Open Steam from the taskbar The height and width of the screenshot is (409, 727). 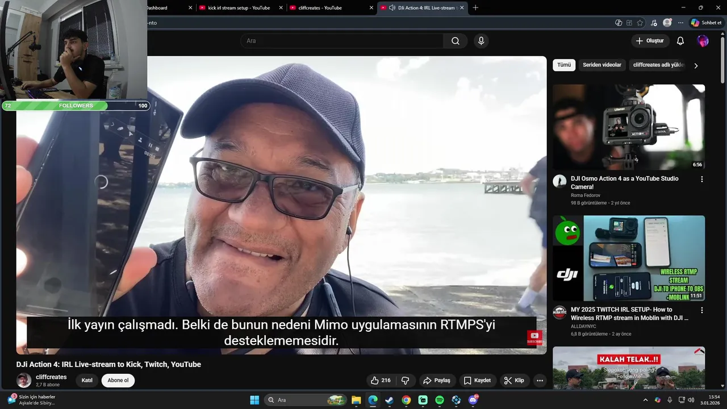pyautogui.click(x=389, y=400)
